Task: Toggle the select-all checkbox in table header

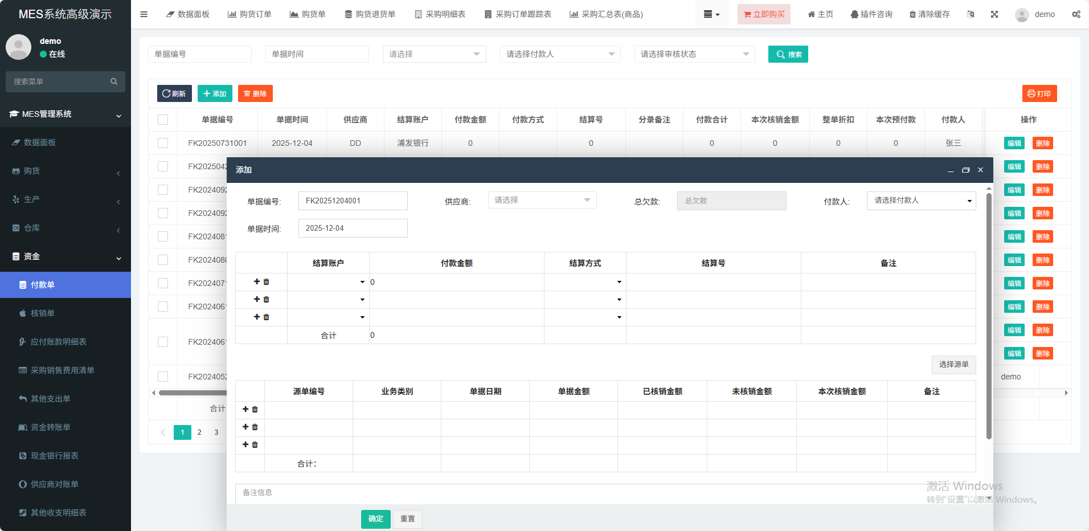Action: pyautogui.click(x=163, y=120)
